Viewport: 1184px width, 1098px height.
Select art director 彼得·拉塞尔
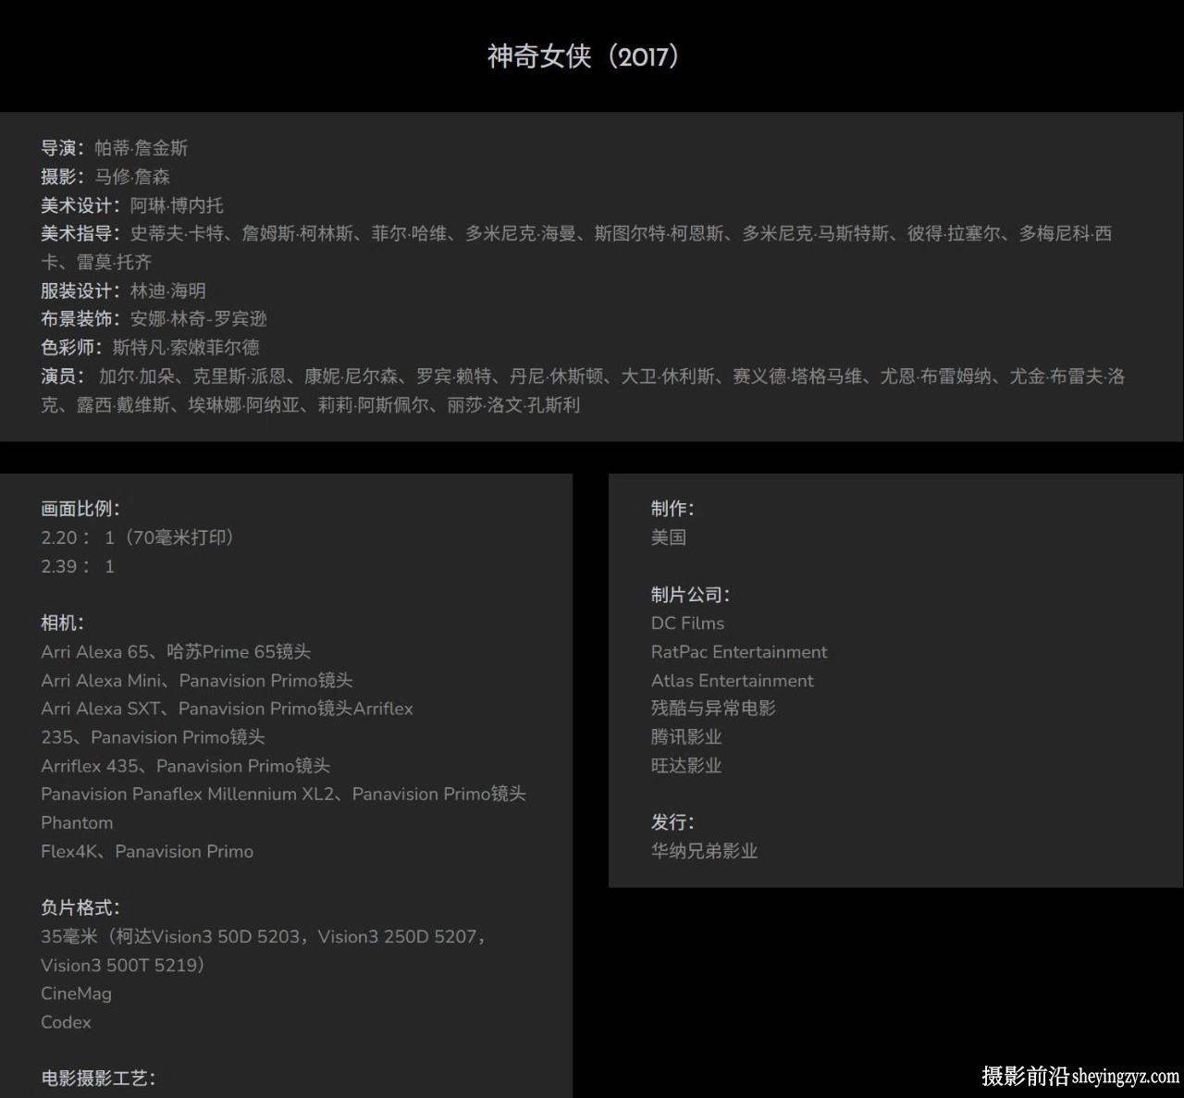tap(955, 233)
